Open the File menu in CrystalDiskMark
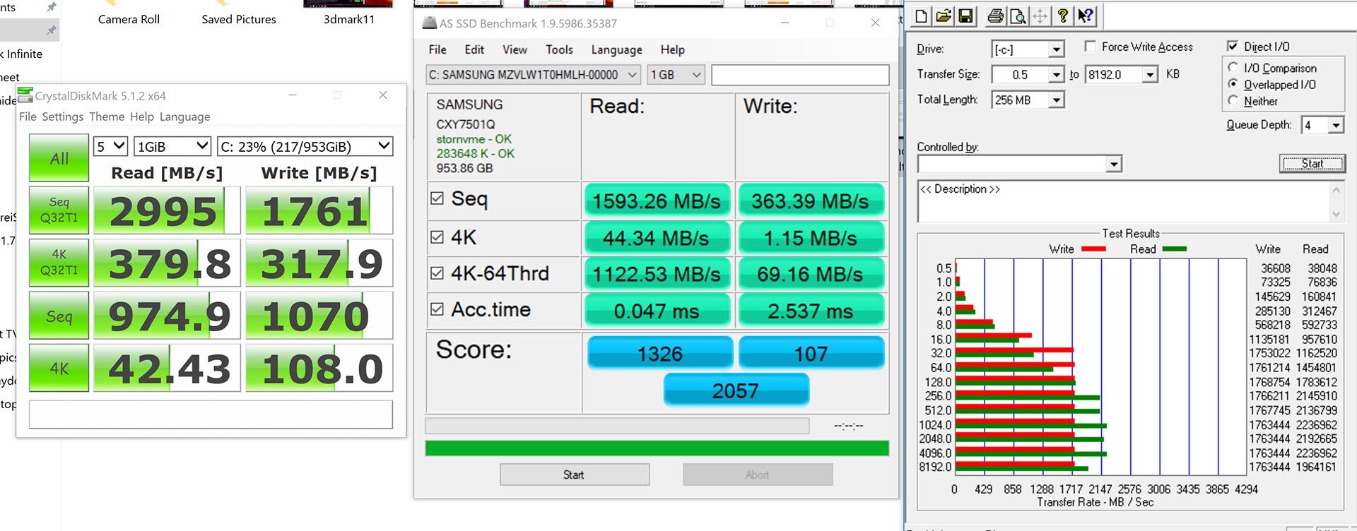Viewport: 1357px width, 531px height. coord(28,117)
